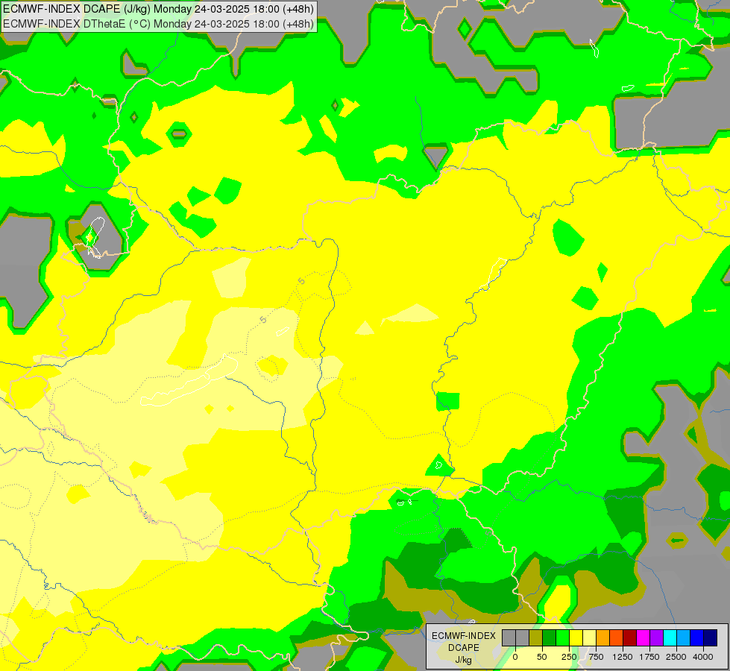
Task: Click the olive legend swatch below 50
Action: pos(535,637)
